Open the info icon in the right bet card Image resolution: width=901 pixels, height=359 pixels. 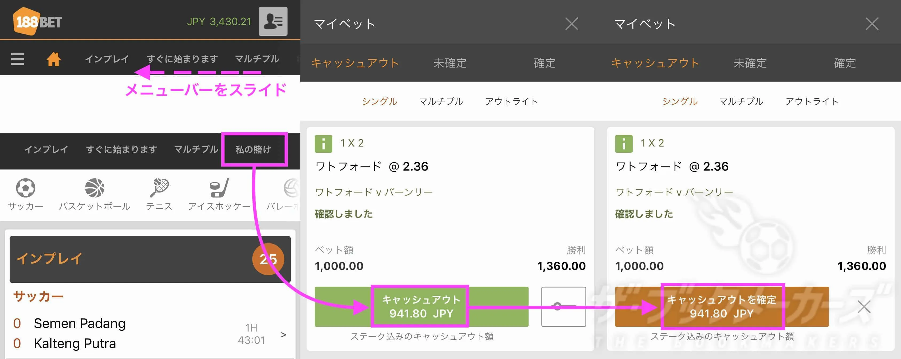point(624,144)
